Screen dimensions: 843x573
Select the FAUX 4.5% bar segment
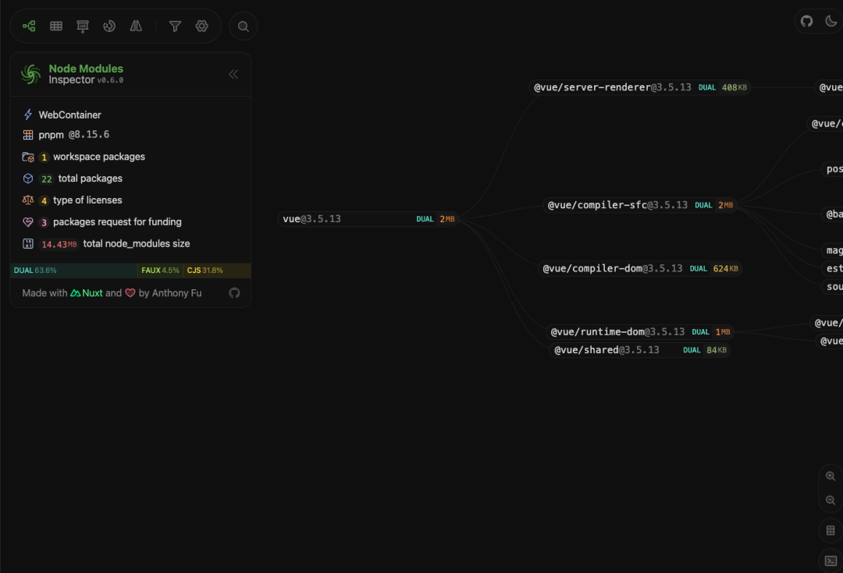click(x=160, y=270)
